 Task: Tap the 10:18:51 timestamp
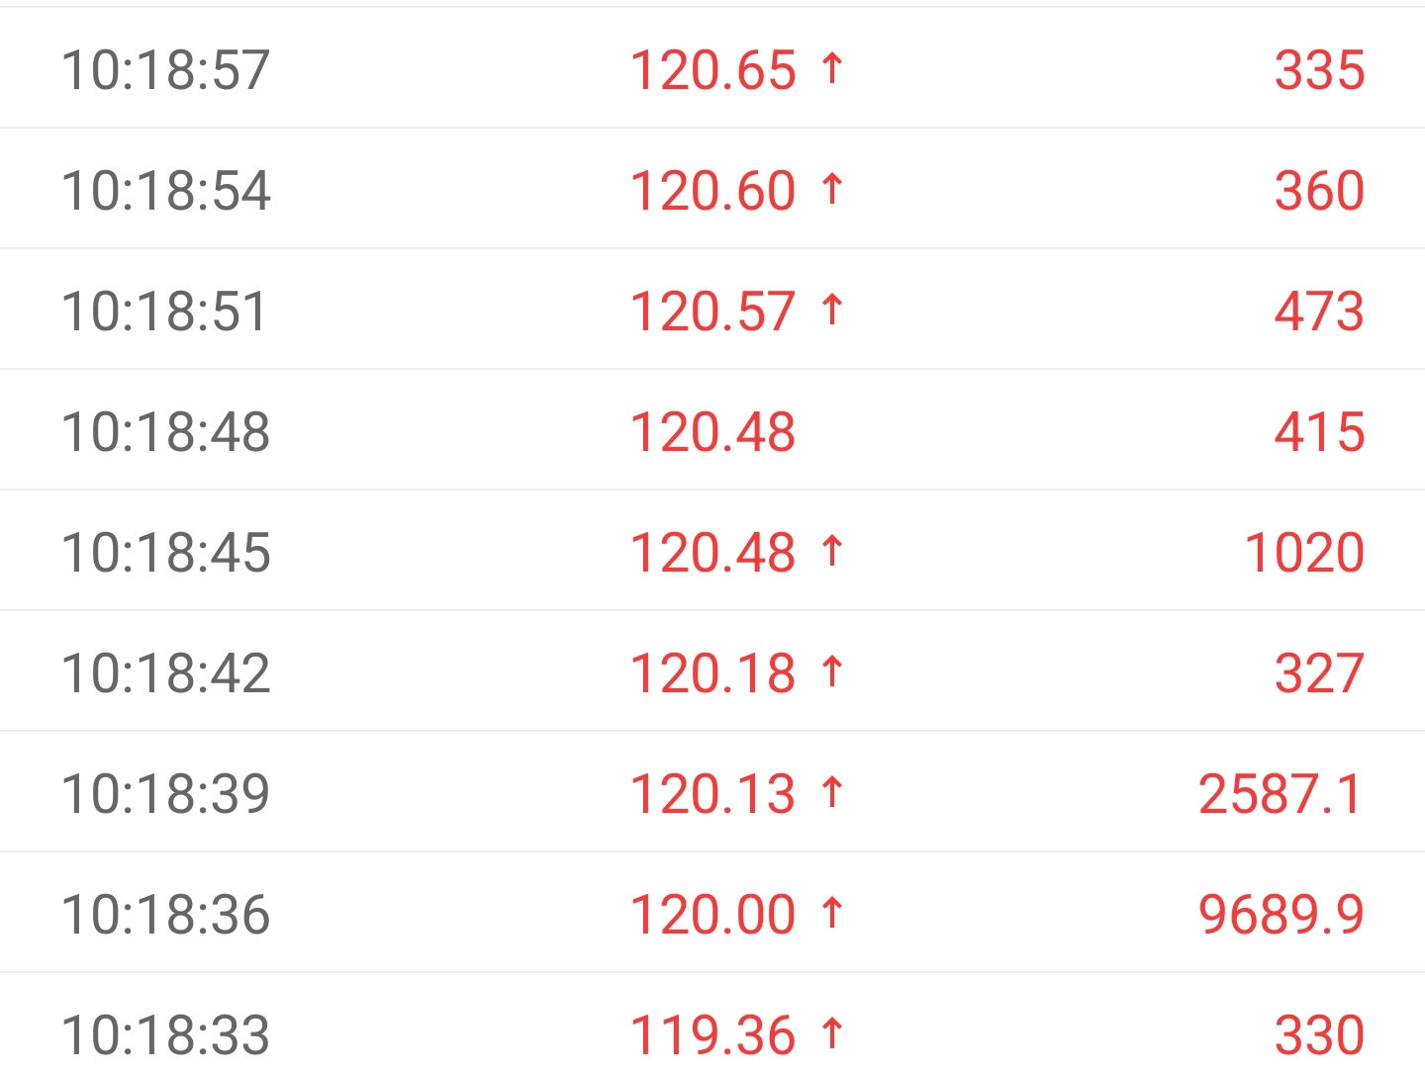coord(164,312)
